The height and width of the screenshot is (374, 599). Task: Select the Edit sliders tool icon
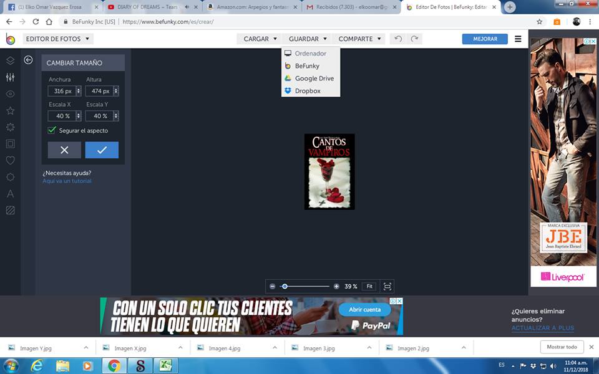[x=10, y=77]
